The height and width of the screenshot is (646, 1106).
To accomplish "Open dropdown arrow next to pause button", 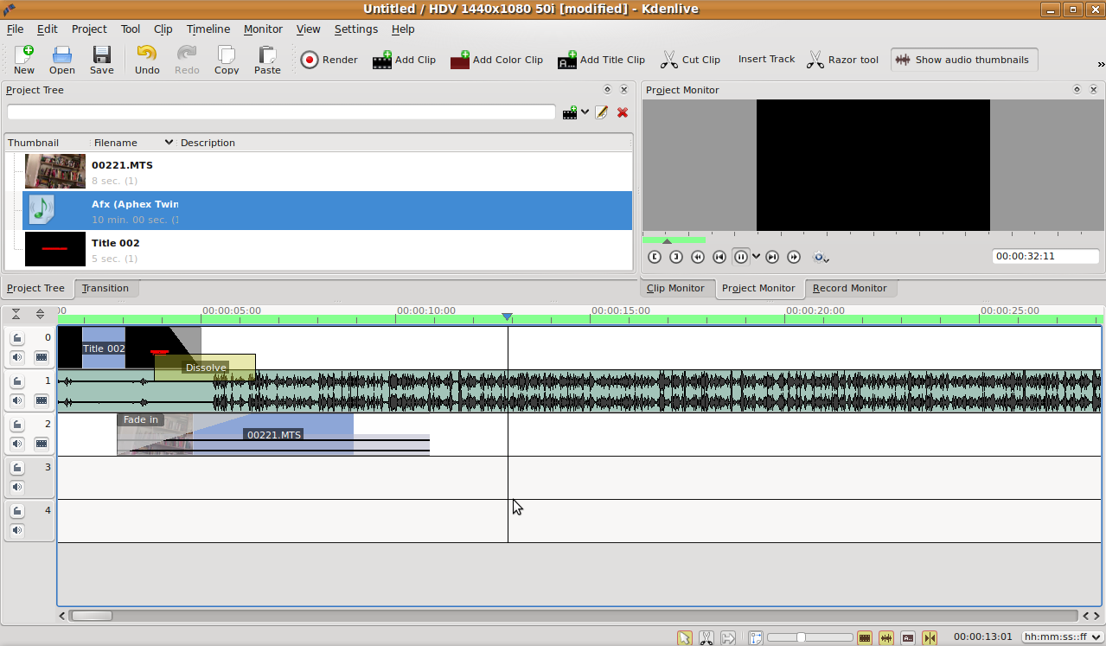I will 757,256.
